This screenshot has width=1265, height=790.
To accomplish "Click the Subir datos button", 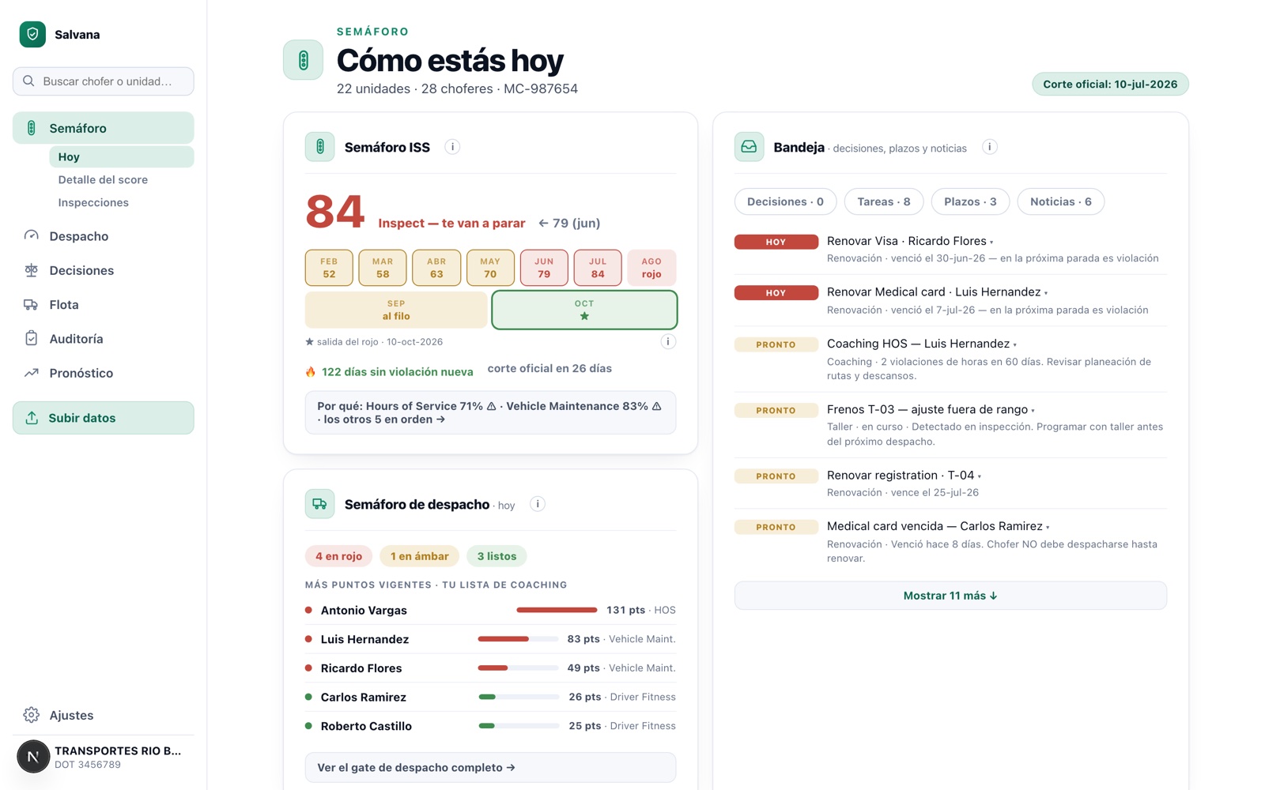I will click(x=103, y=418).
